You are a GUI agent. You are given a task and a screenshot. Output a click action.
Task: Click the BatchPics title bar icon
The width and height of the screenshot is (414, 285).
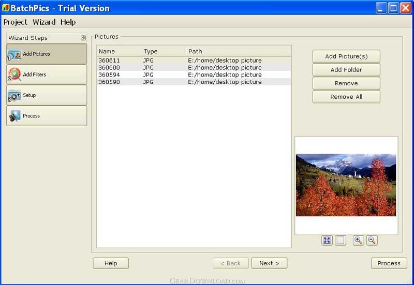tap(6, 8)
